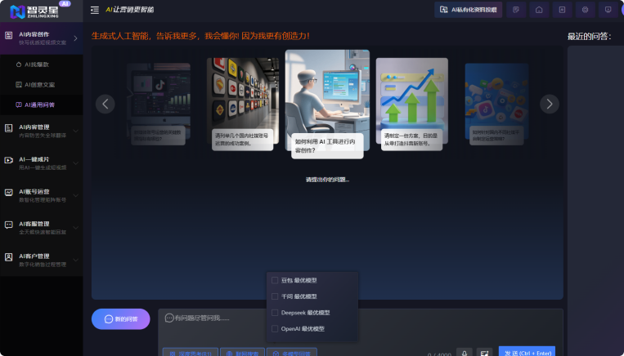
Task: Open the AI创意文案 submenu item
Action: (x=42, y=85)
